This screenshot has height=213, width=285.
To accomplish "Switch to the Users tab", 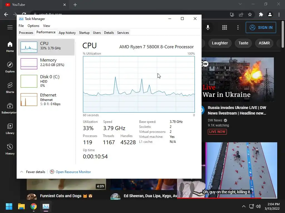I will coord(97,33).
